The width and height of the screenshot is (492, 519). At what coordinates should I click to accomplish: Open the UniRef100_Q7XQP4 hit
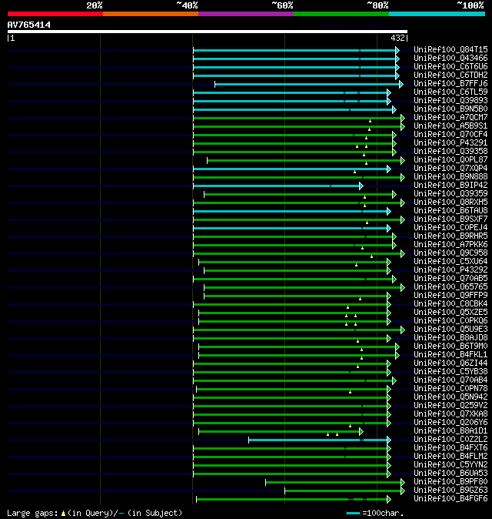(450, 169)
